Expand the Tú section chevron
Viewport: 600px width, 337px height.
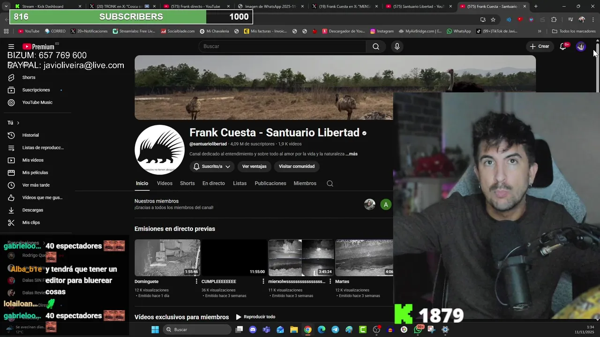coord(18,123)
